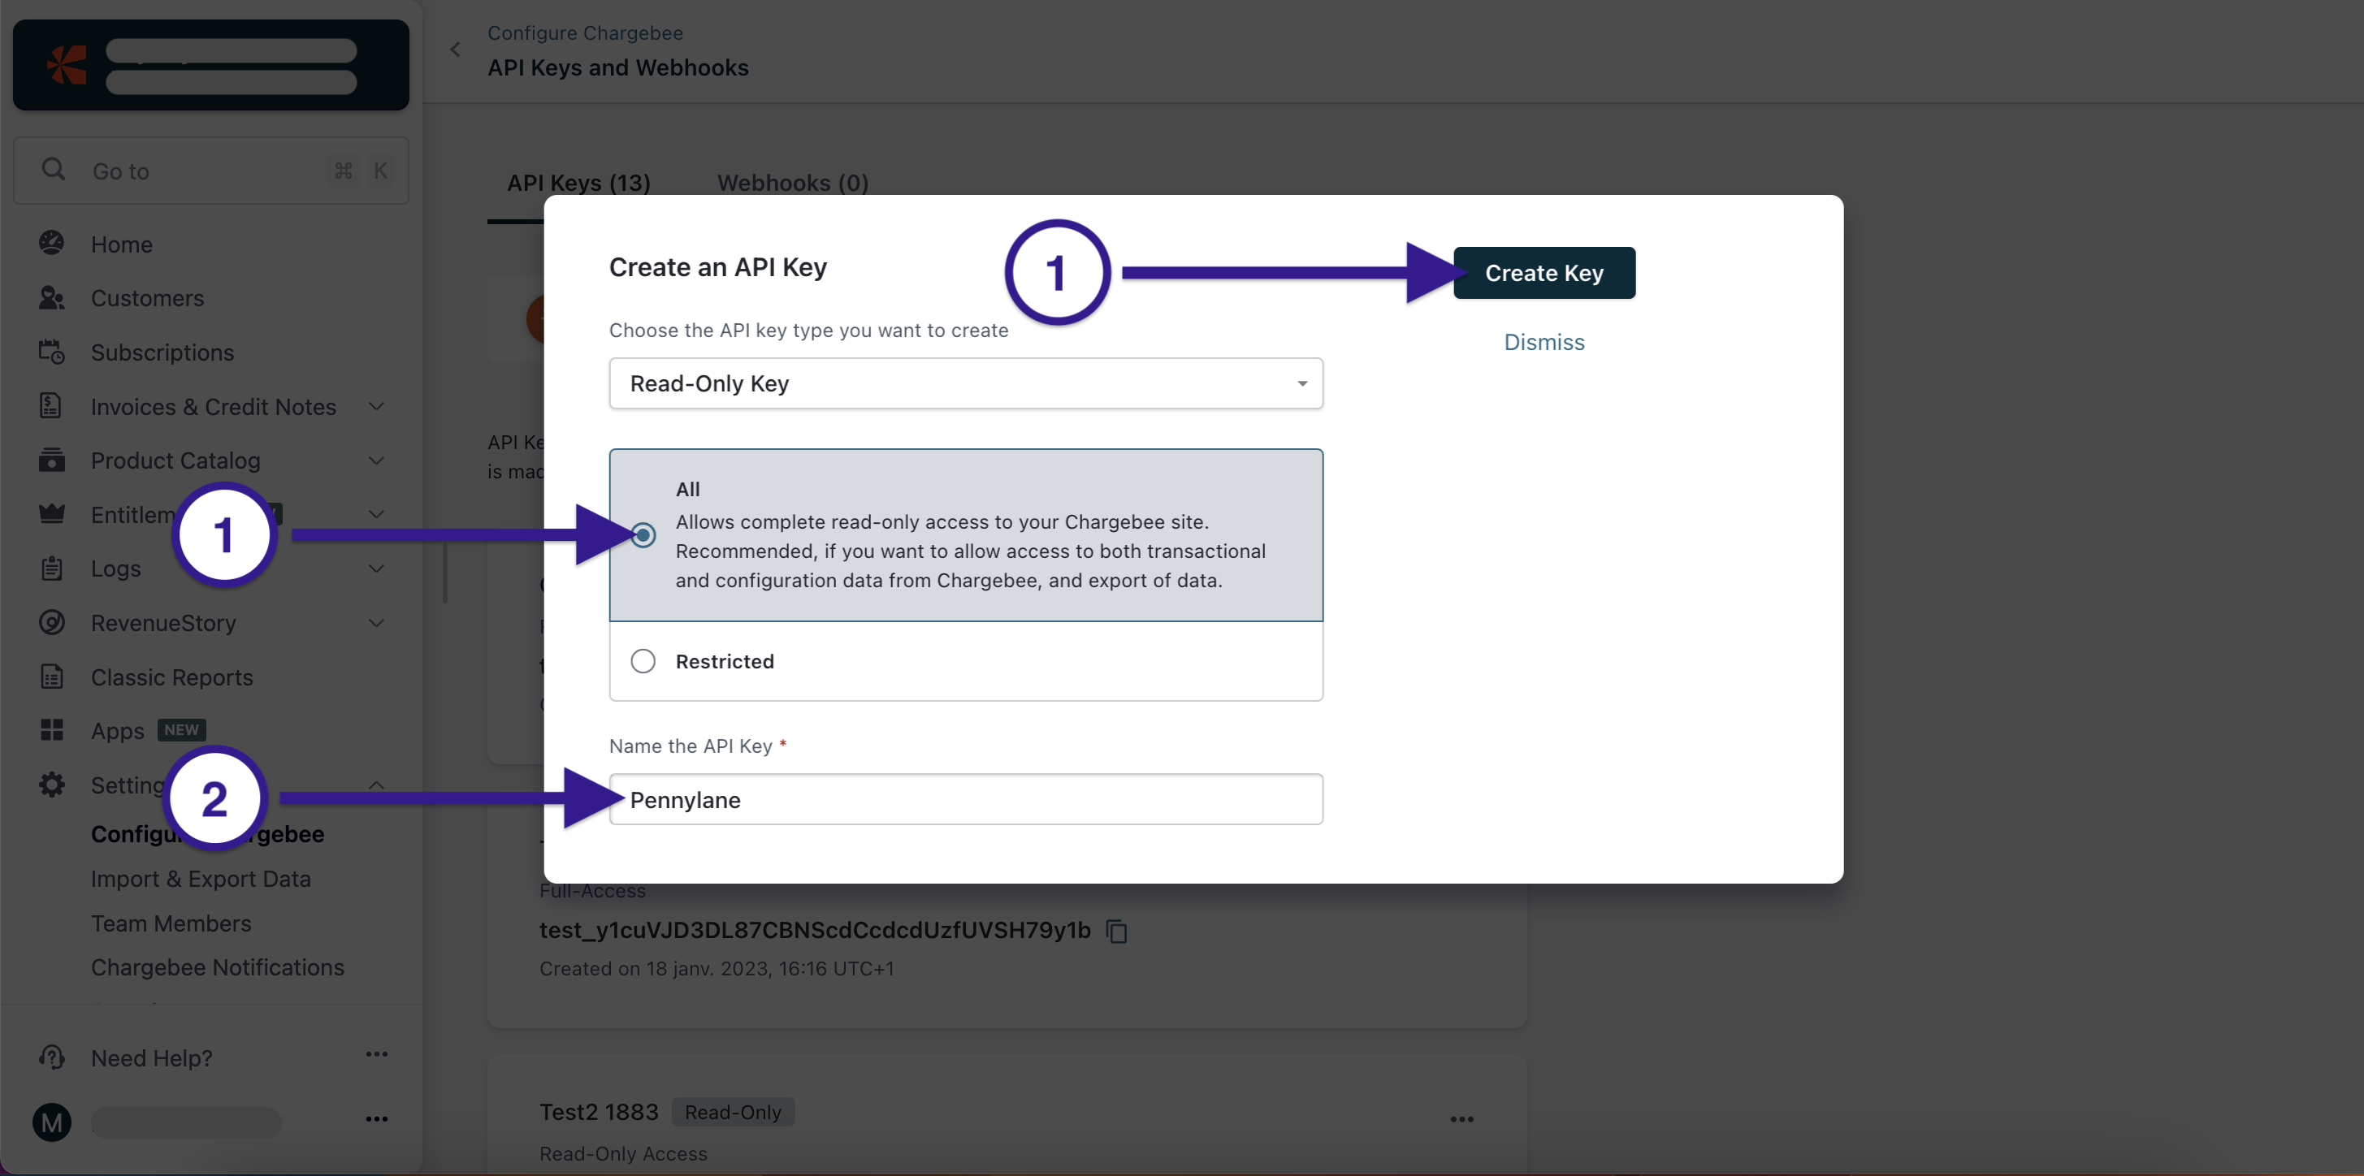
Task: Click the Dismiss link
Action: click(x=1544, y=342)
